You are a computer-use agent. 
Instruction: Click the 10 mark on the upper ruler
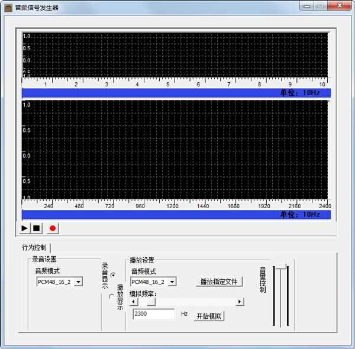[322, 85]
